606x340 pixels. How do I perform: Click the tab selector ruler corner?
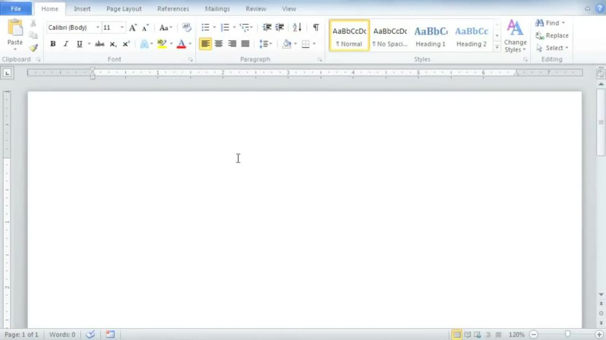tap(7, 73)
